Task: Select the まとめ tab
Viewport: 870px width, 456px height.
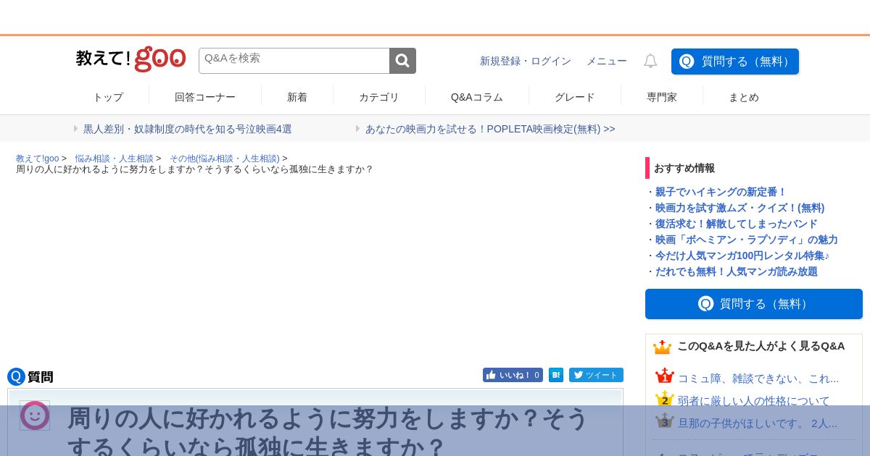Action: click(744, 97)
